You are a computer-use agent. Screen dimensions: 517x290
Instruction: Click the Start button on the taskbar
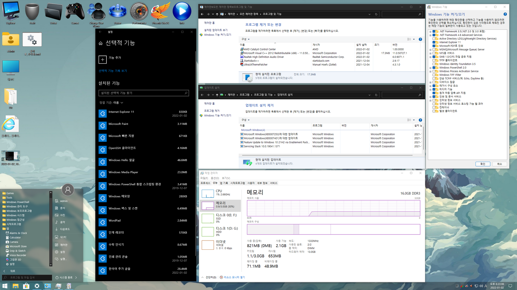[x=5, y=286]
